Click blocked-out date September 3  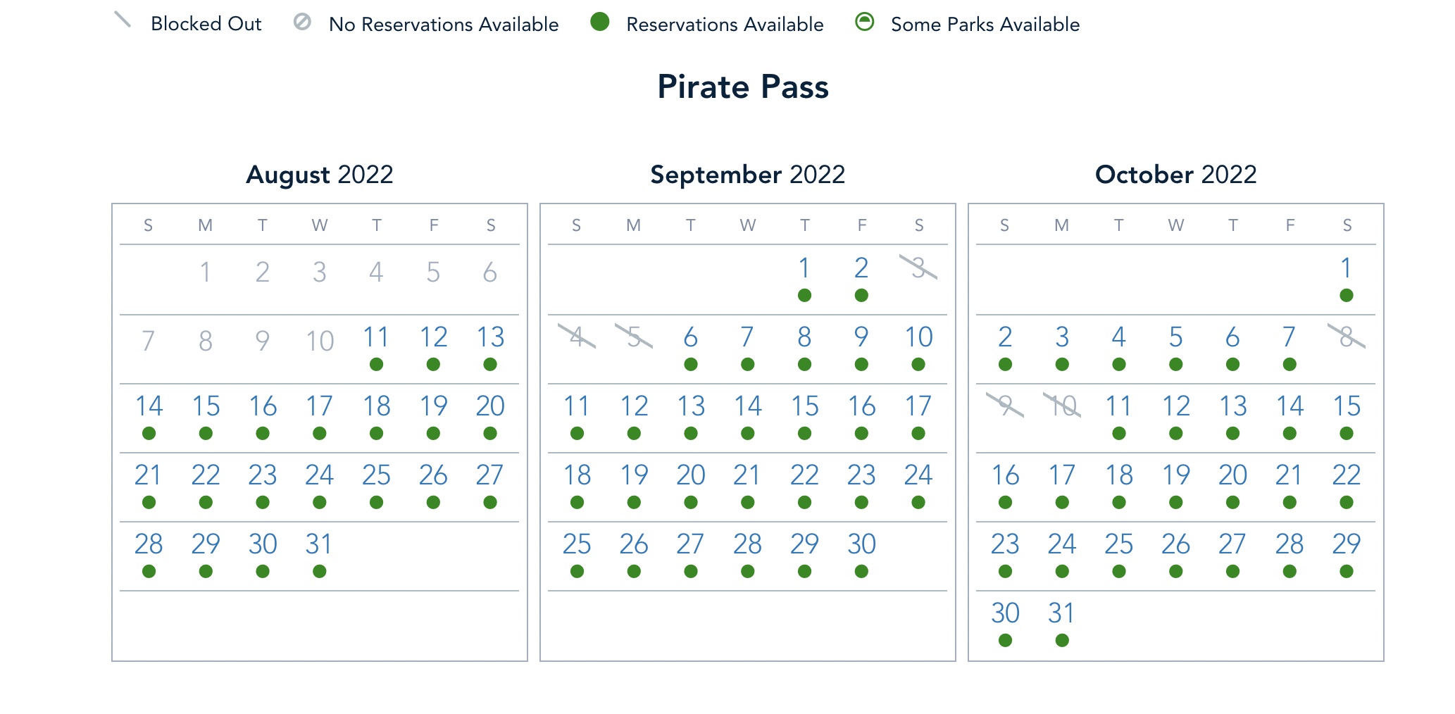(x=918, y=268)
